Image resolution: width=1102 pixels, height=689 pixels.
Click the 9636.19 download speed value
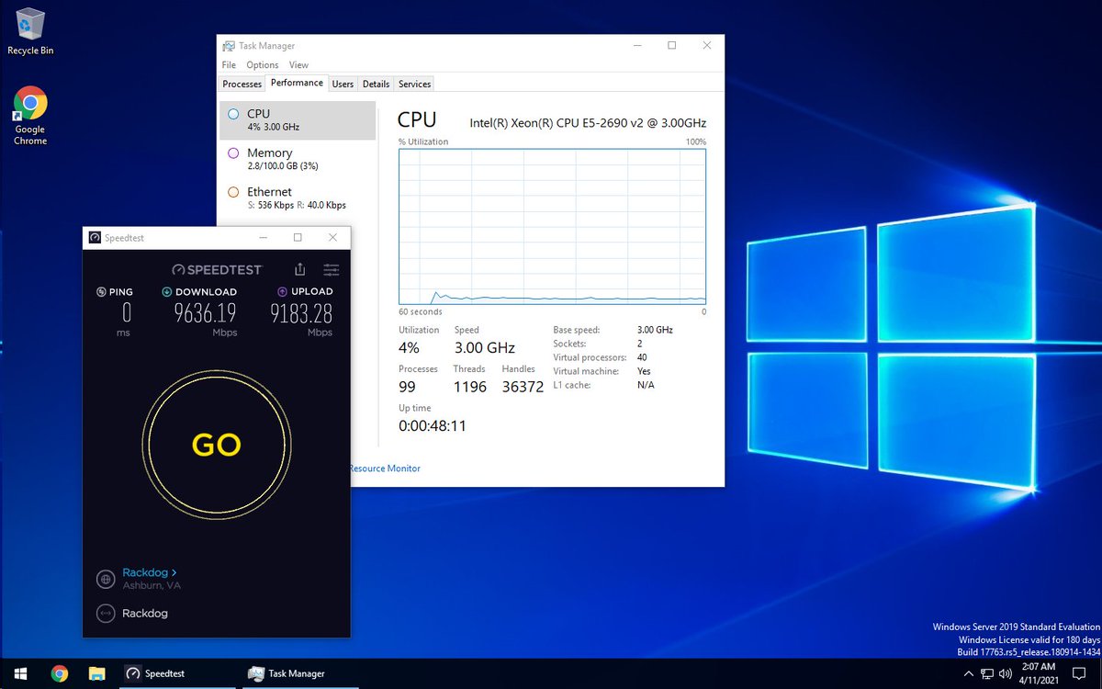pos(206,314)
